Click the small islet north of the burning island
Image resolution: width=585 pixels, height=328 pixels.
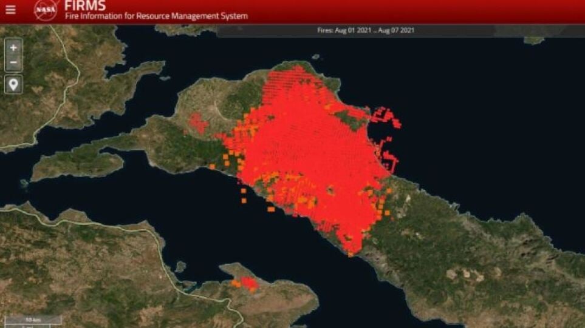[x=315, y=57]
